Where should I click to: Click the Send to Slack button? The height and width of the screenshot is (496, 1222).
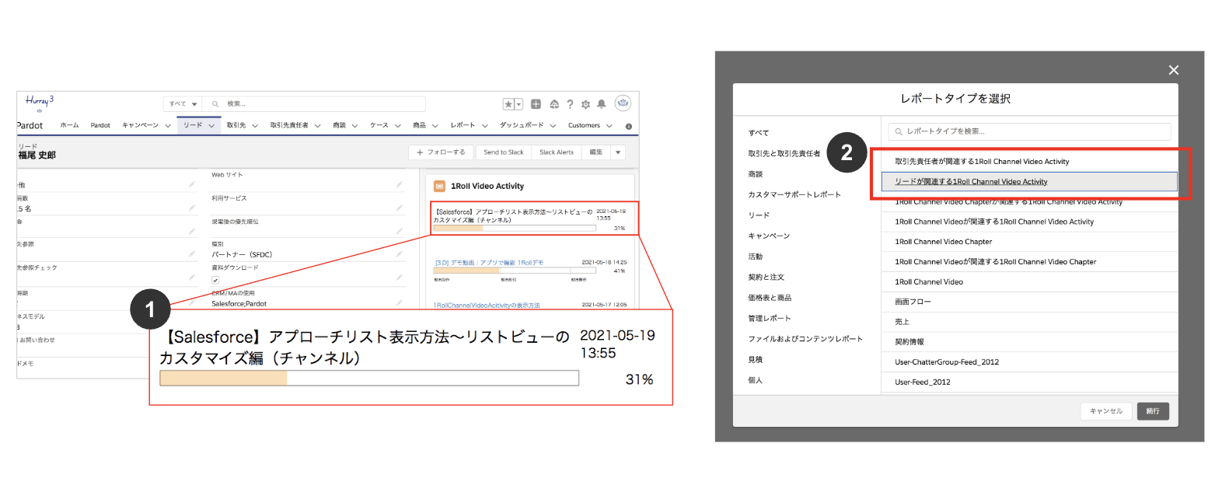coord(504,152)
